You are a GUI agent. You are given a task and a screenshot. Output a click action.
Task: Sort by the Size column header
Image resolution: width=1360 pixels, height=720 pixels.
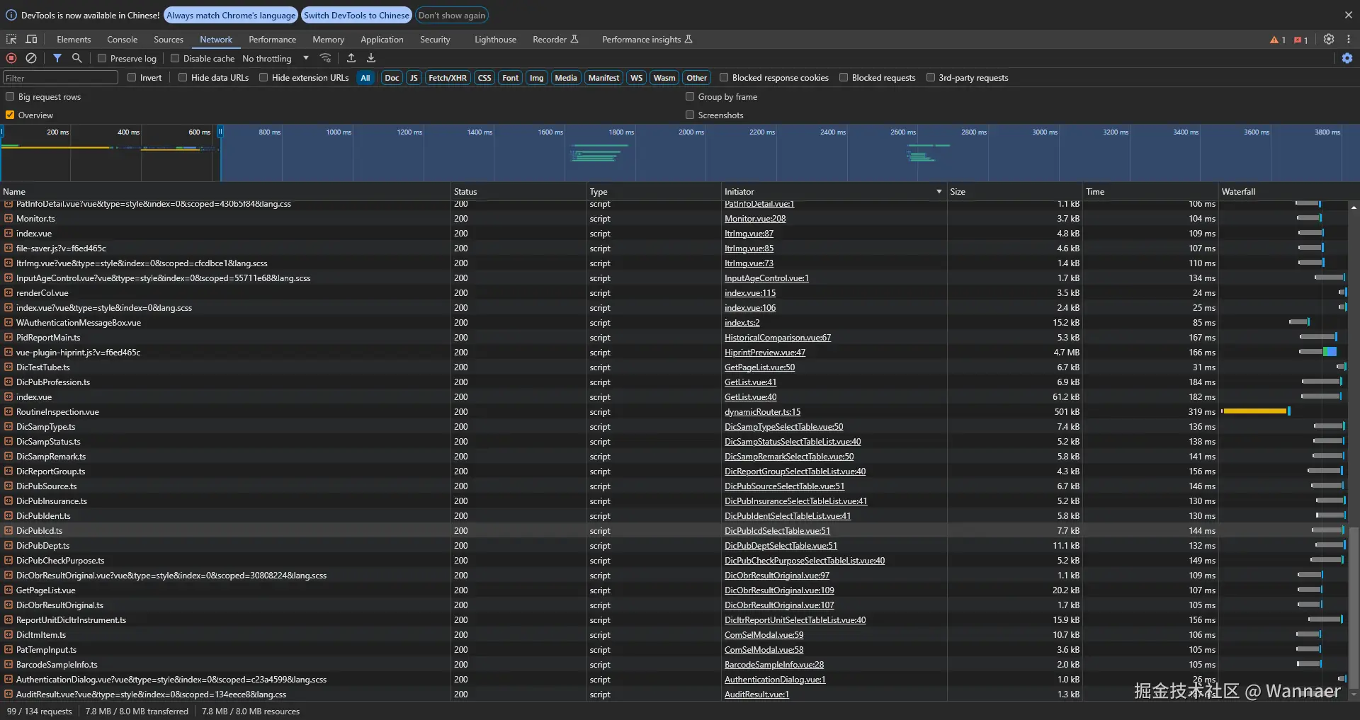[x=1014, y=192]
